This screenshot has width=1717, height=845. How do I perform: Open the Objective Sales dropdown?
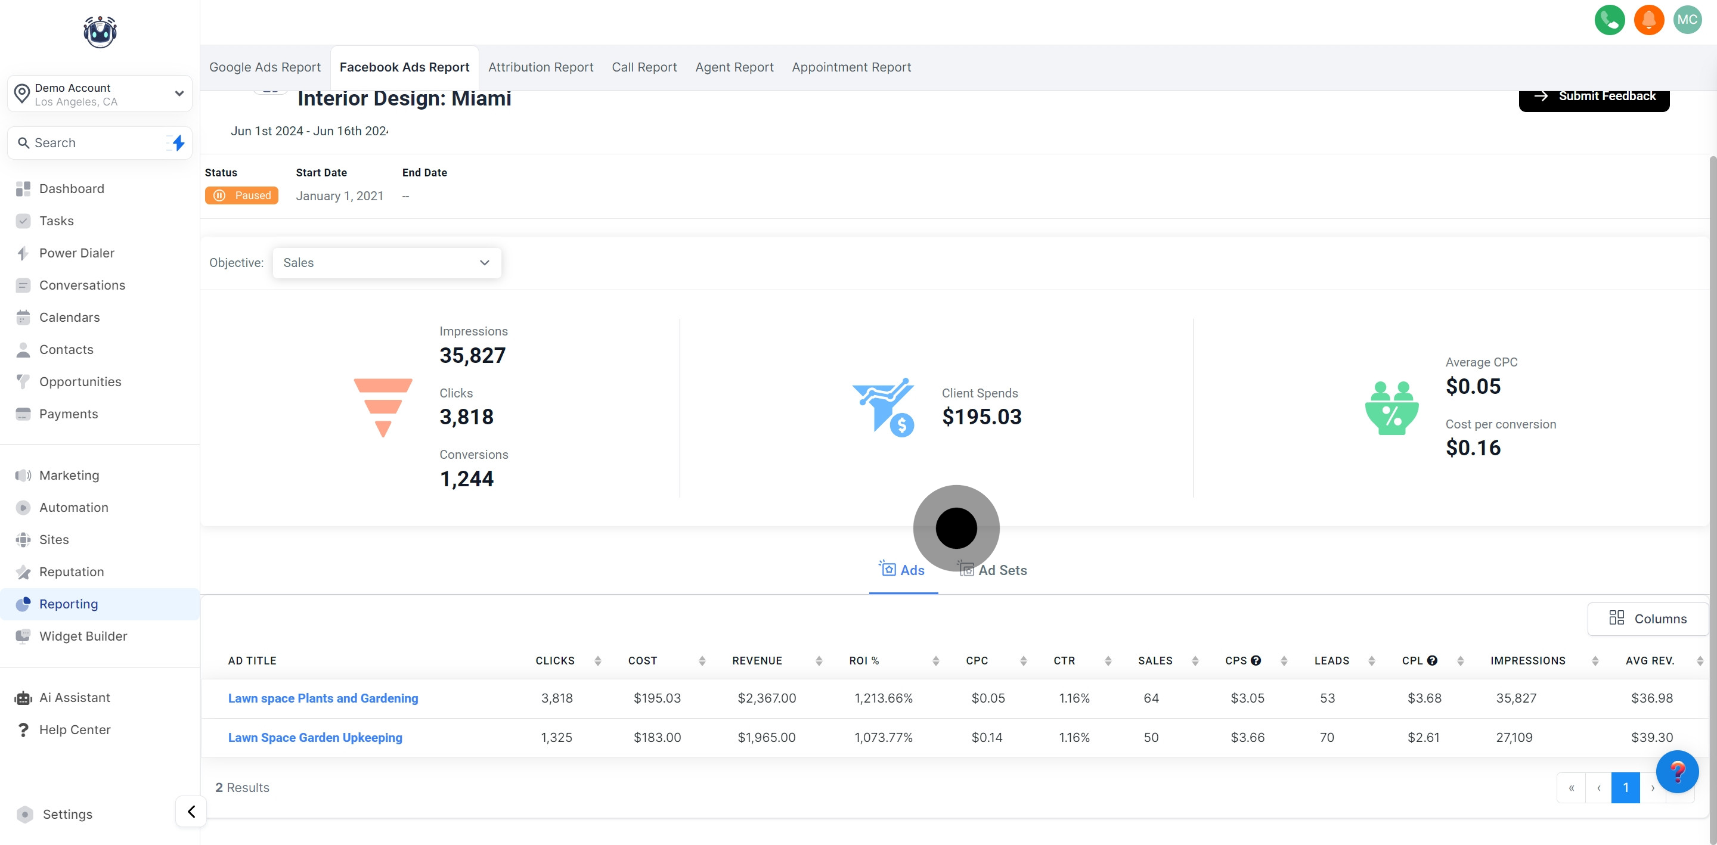click(386, 263)
